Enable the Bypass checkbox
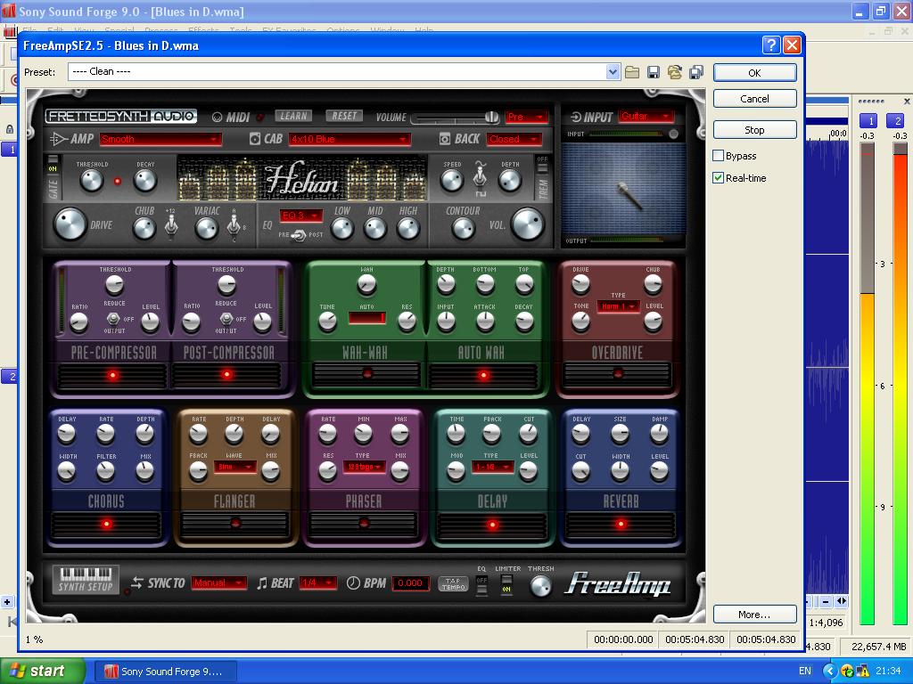 coord(719,156)
